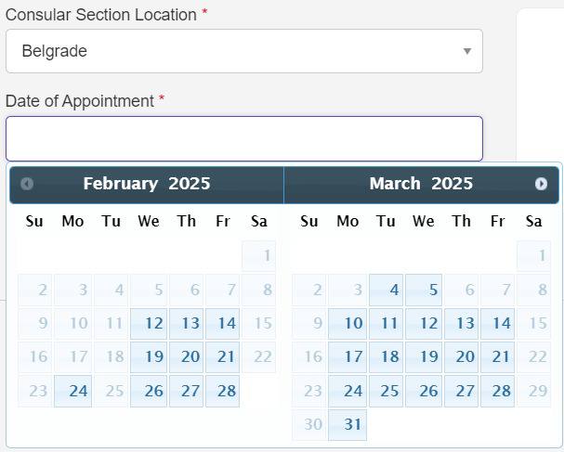
Task: Select February 12 appointment date
Action: 149,324
